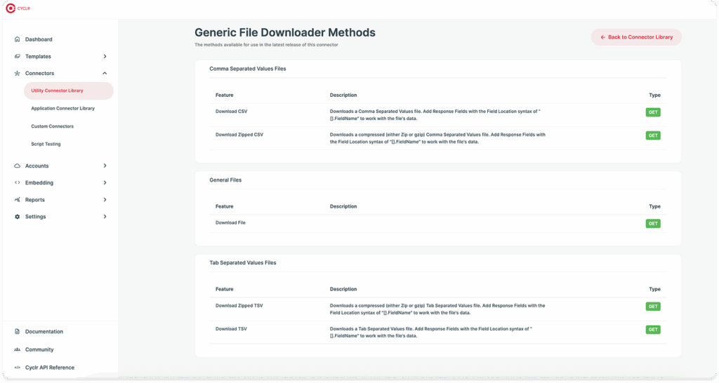
Task: Click the Download Zipped TSV feature name
Action: (239, 306)
